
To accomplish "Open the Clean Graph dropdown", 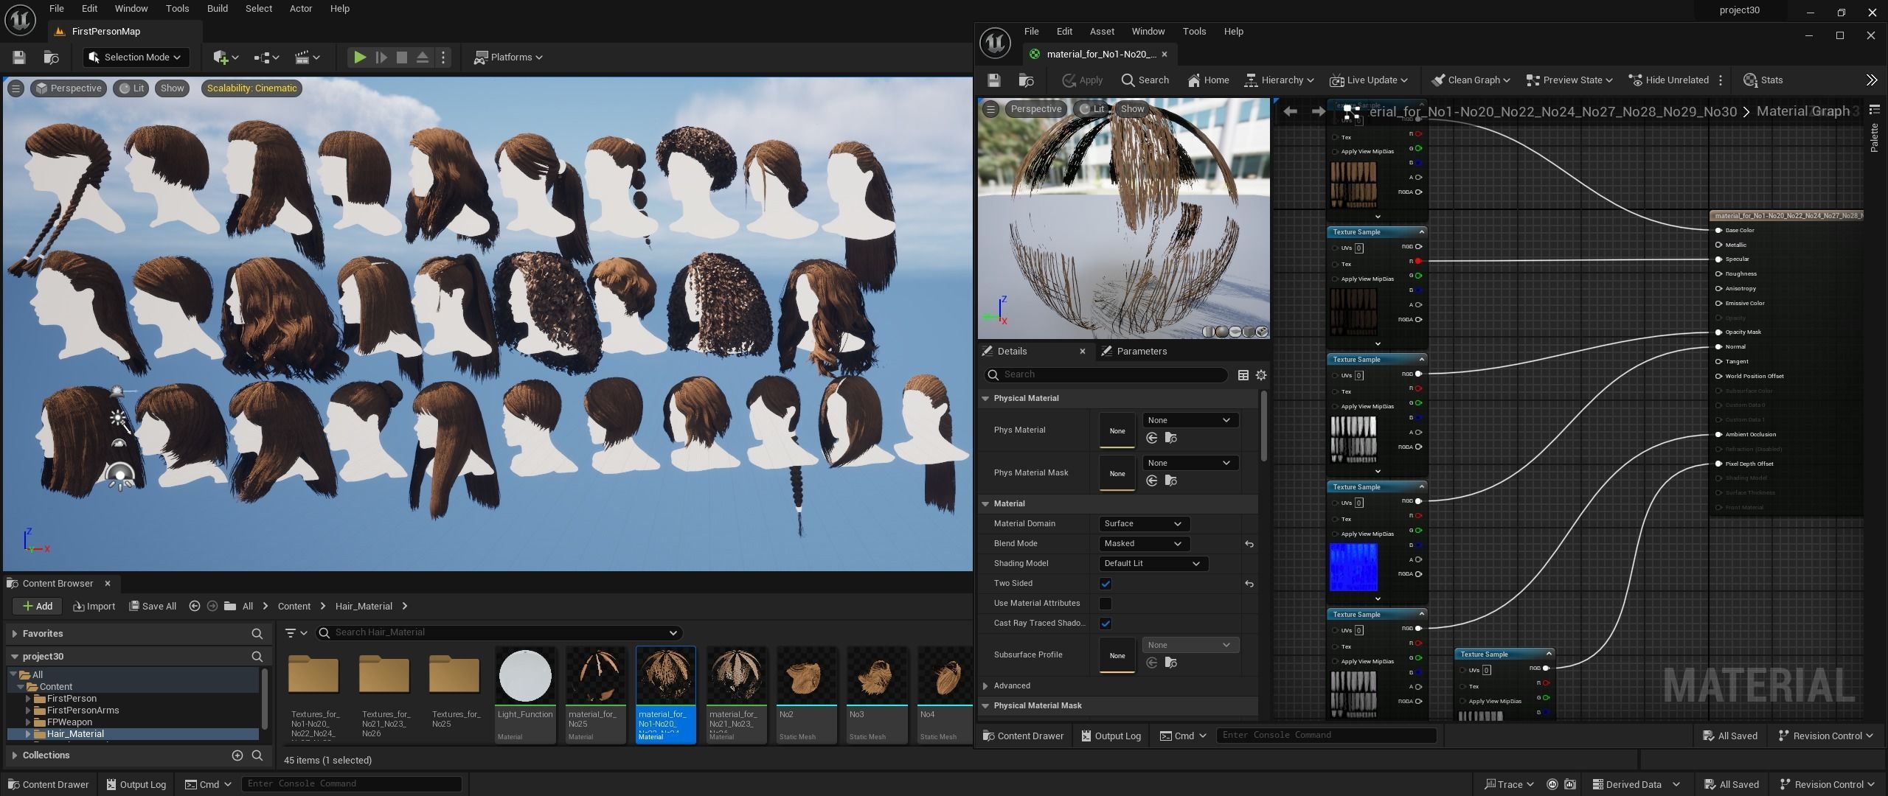I will click(1471, 80).
